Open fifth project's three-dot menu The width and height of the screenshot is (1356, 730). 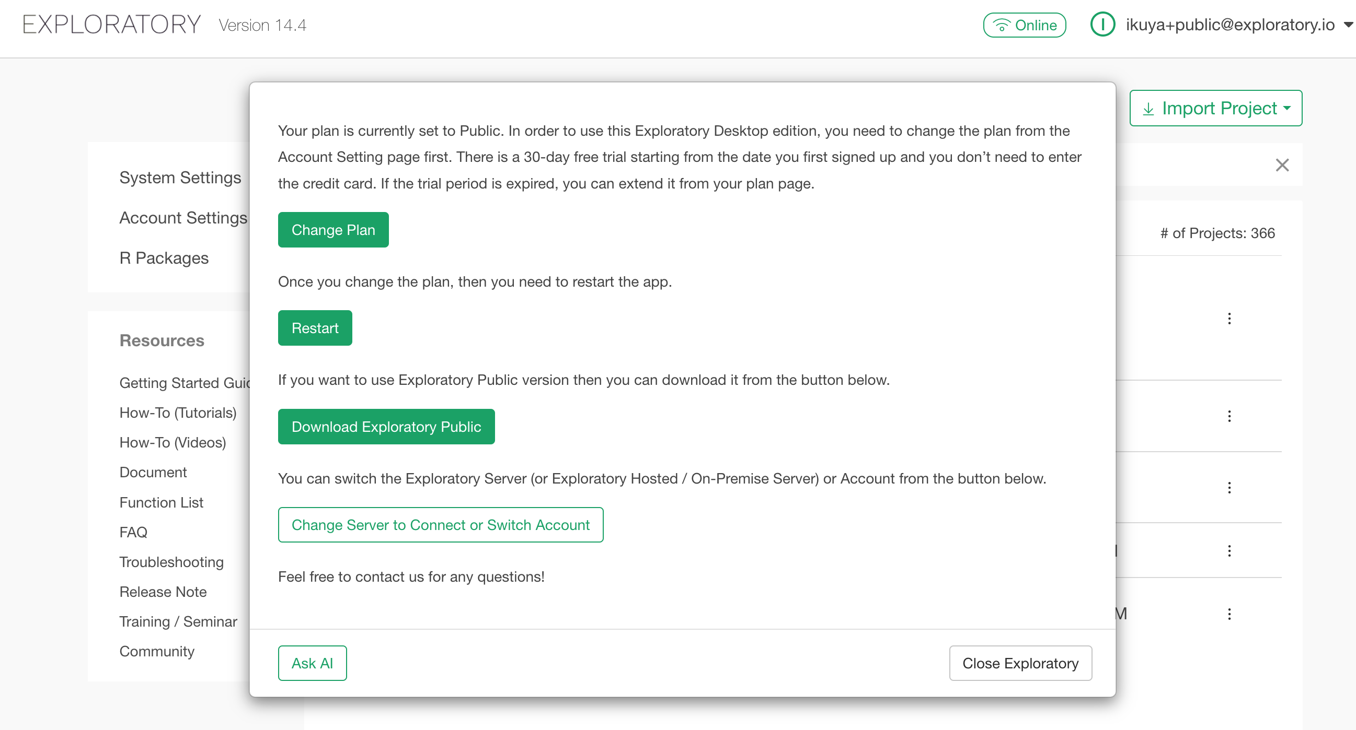[x=1229, y=614]
